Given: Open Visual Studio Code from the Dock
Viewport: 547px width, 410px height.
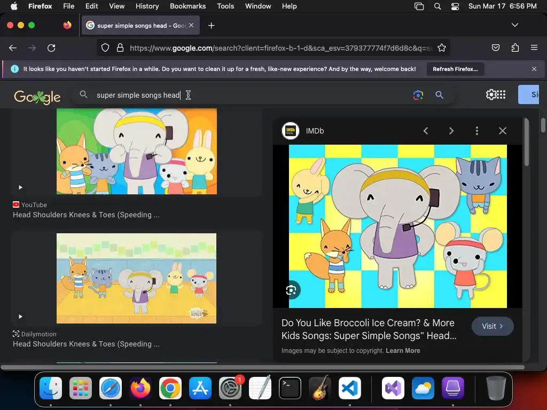Looking at the screenshot, I should [x=349, y=388].
